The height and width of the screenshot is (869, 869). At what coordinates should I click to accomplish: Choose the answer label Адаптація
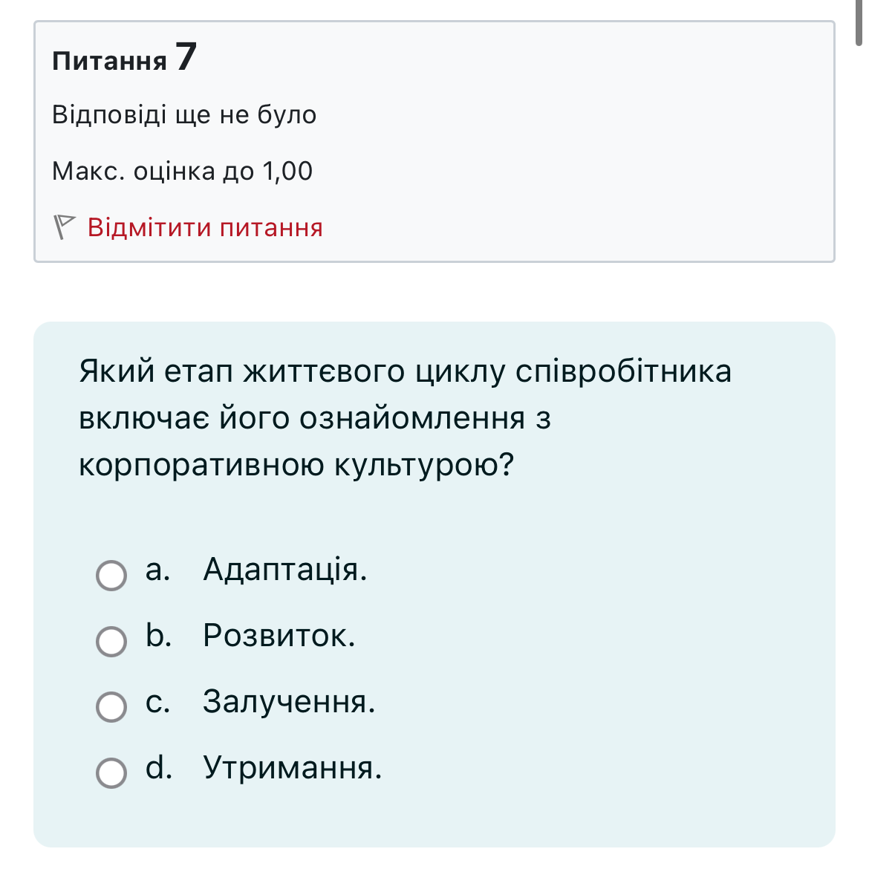285,570
